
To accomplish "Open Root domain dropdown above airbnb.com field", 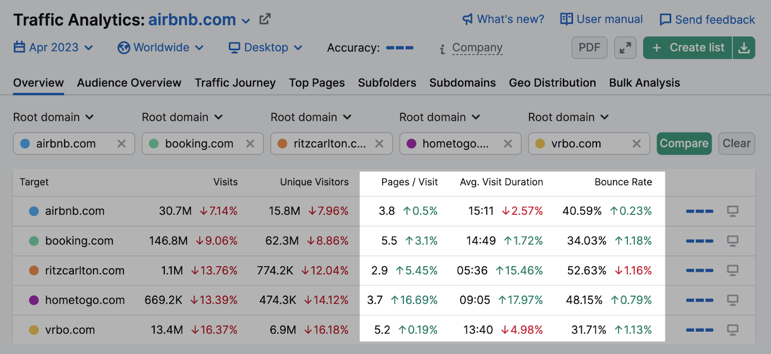I will pos(53,117).
